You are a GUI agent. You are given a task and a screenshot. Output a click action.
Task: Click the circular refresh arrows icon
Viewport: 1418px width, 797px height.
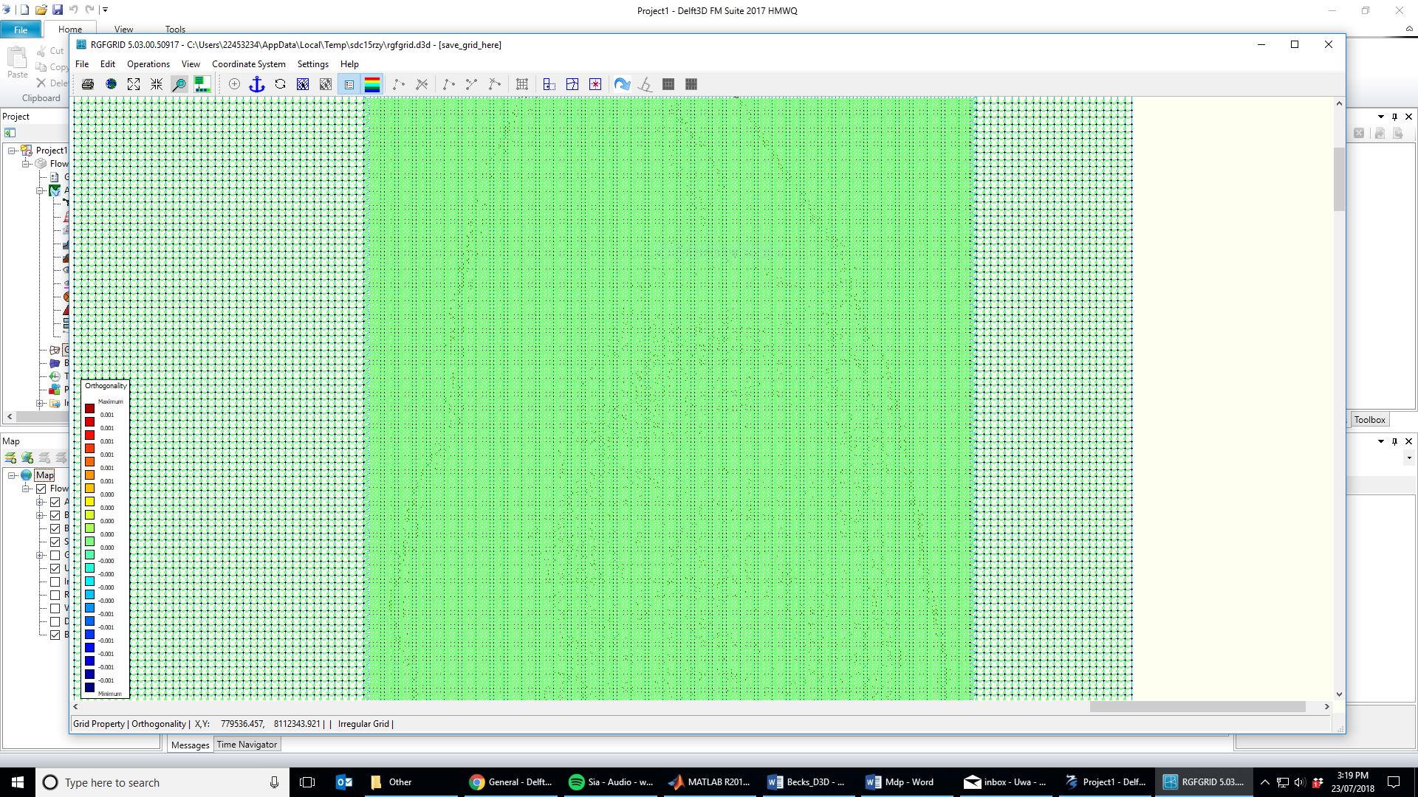(x=280, y=84)
